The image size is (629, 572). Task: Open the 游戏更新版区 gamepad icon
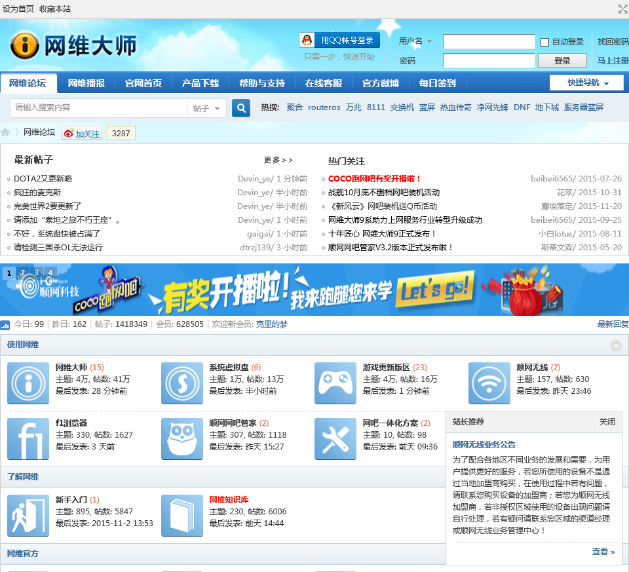(335, 383)
